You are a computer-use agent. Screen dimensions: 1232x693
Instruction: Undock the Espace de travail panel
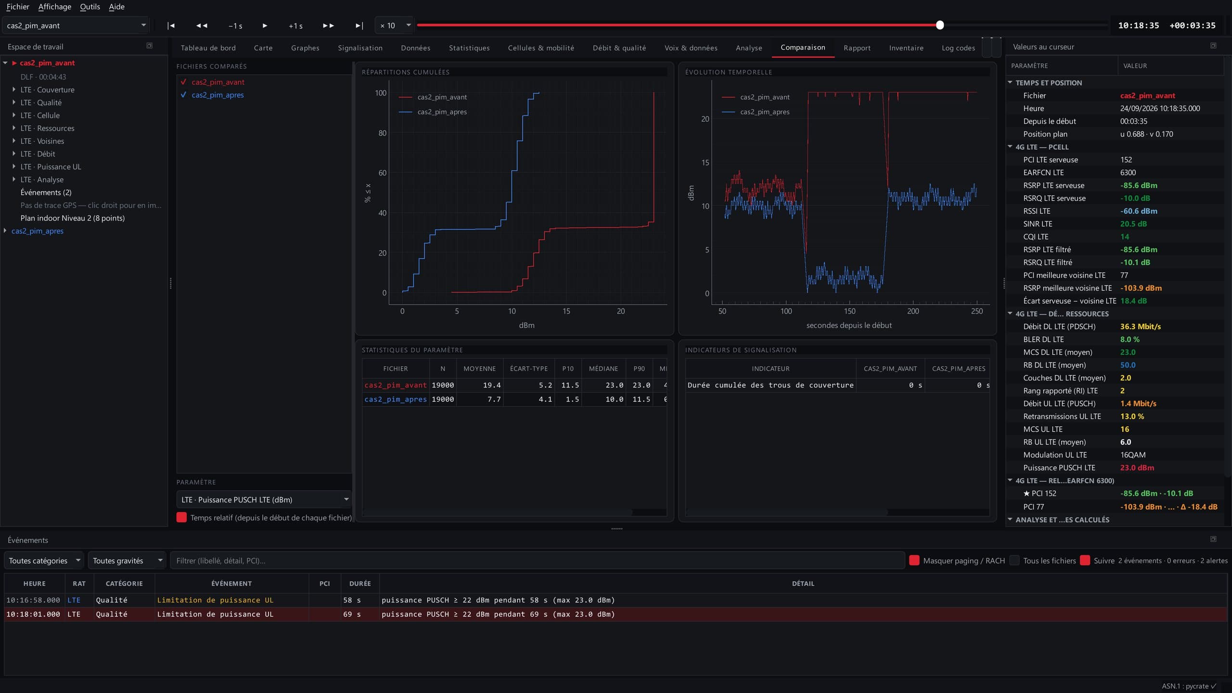point(149,46)
